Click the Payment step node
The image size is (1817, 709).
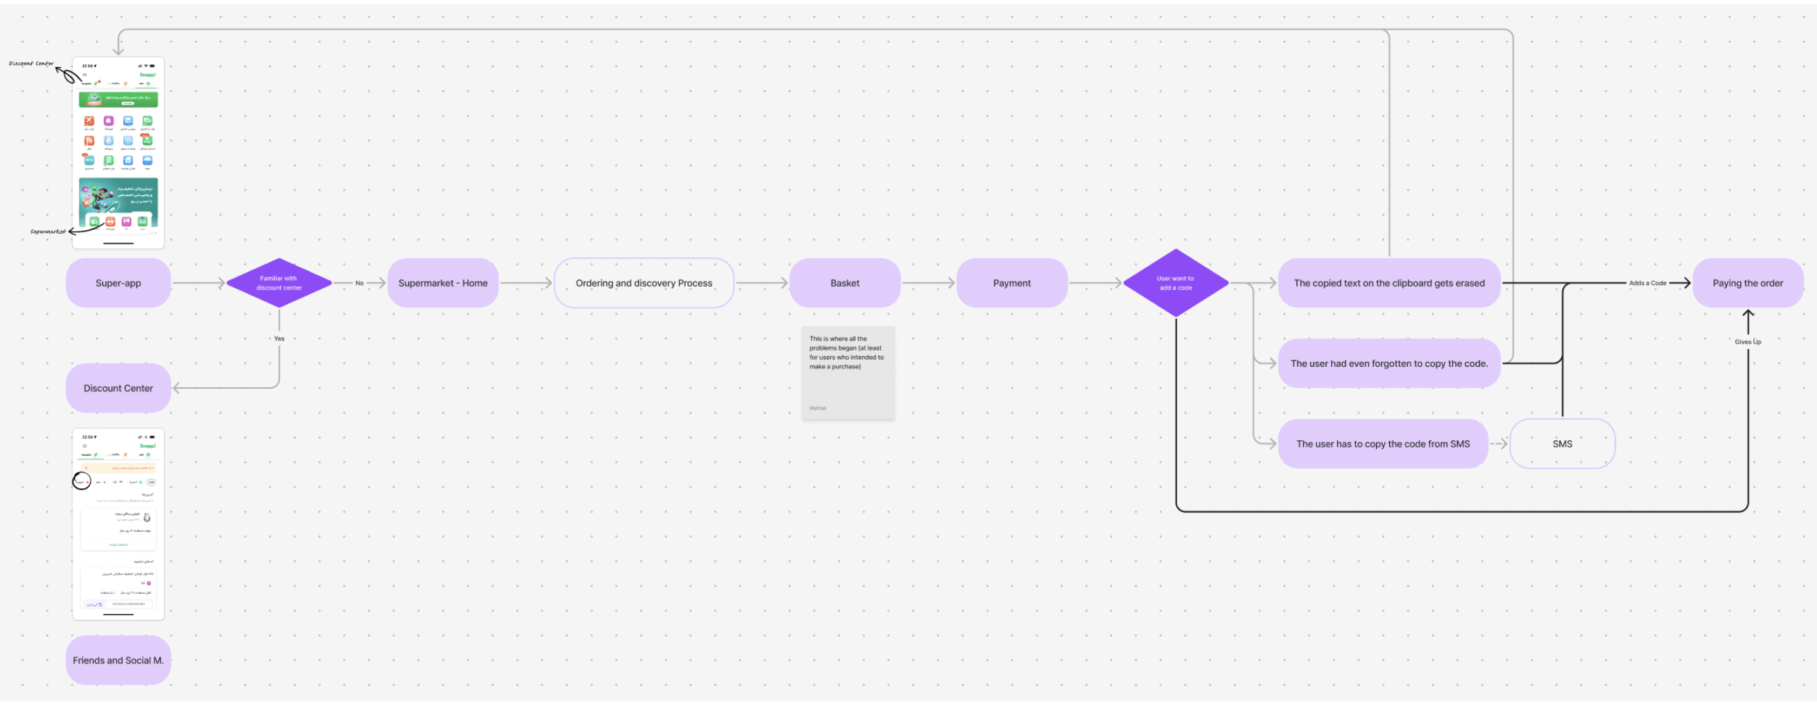tap(1011, 283)
